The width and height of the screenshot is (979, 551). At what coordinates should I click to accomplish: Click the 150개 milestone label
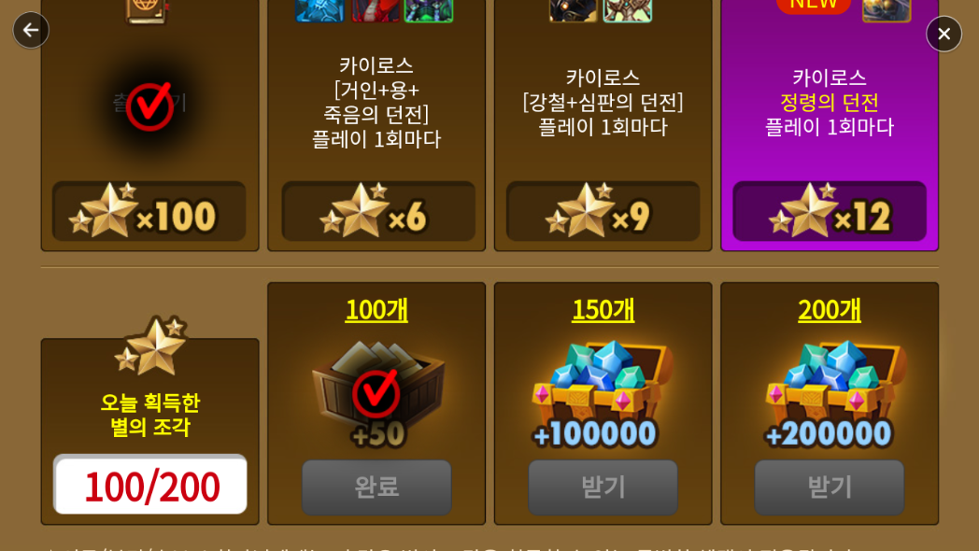tap(603, 310)
